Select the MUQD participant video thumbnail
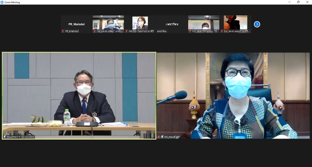The width and height of the screenshot is (312, 167). (x=140, y=23)
